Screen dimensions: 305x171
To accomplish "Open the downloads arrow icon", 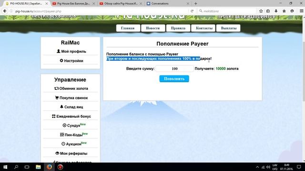I will (x=276, y=11).
